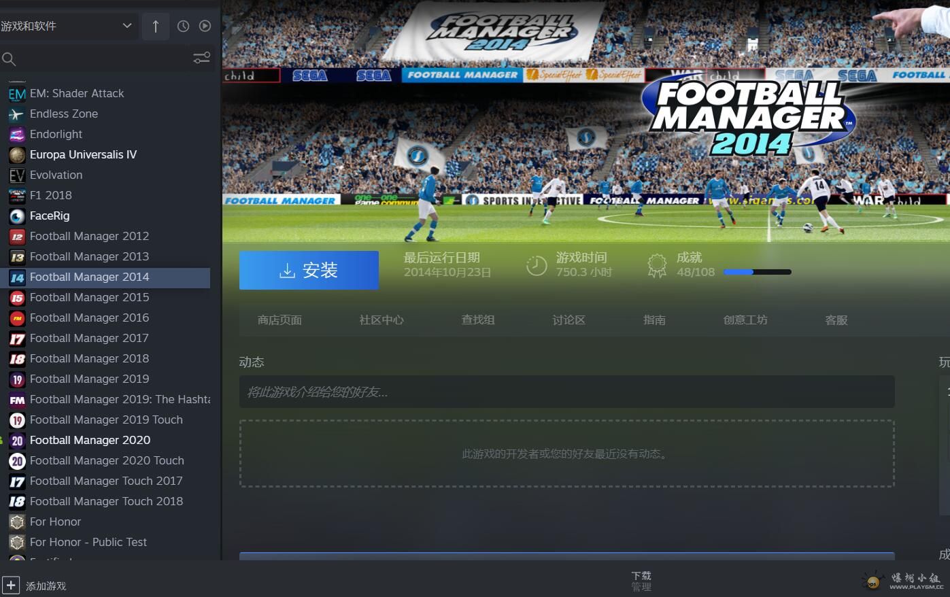Image resolution: width=950 pixels, height=597 pixels.
Task: Open the 指南 guides tab
Action: 654,320
